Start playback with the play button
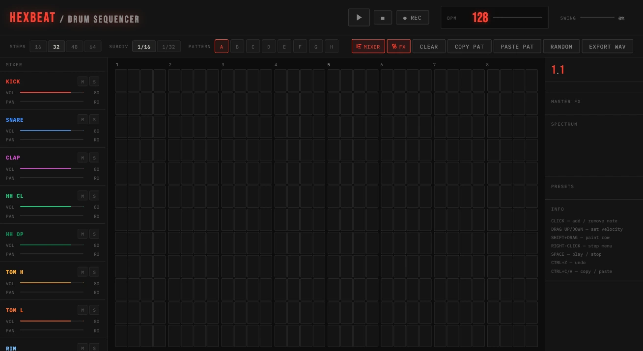 [x=359, y=18]
